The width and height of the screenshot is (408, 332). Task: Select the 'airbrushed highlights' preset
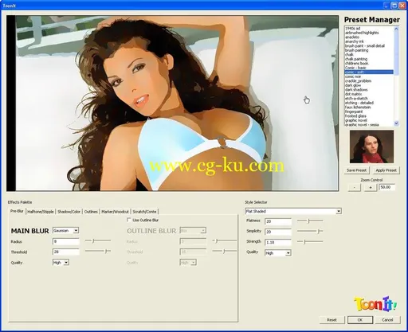(362, 33)
